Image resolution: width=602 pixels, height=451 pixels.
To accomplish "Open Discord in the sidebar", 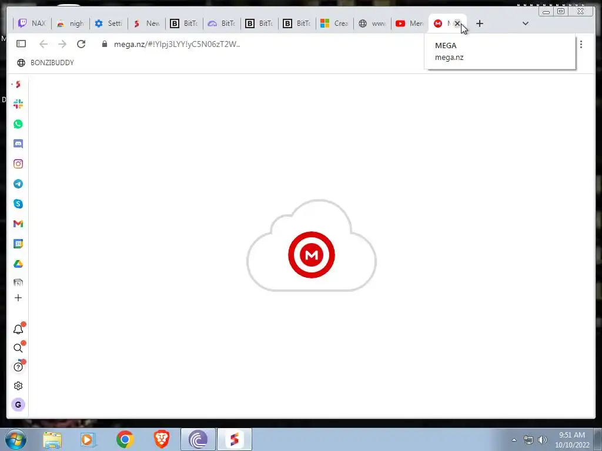I will [18, 144].
